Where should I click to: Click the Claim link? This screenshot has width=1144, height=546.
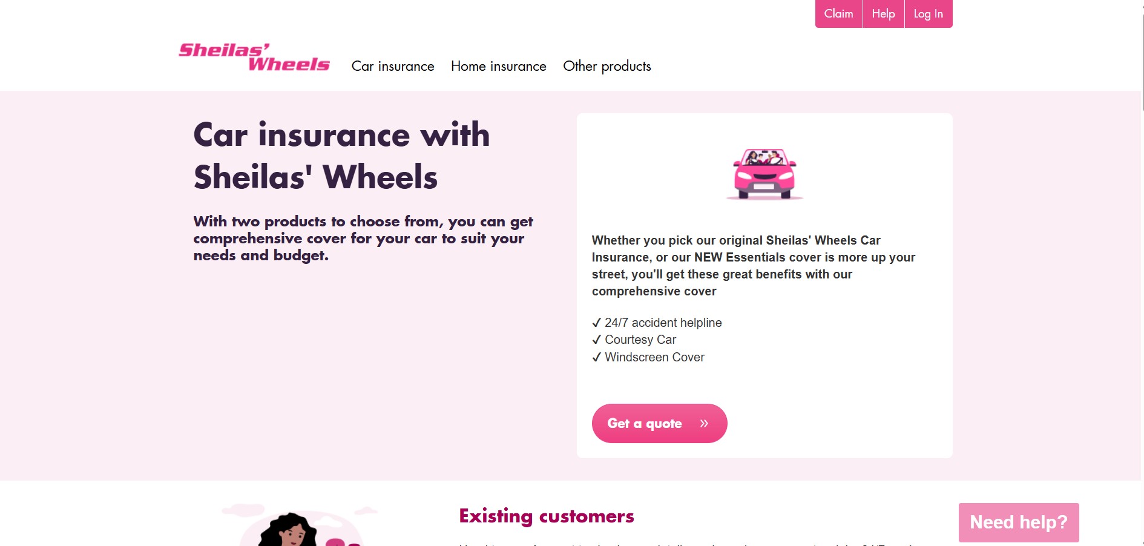(838, 13)
